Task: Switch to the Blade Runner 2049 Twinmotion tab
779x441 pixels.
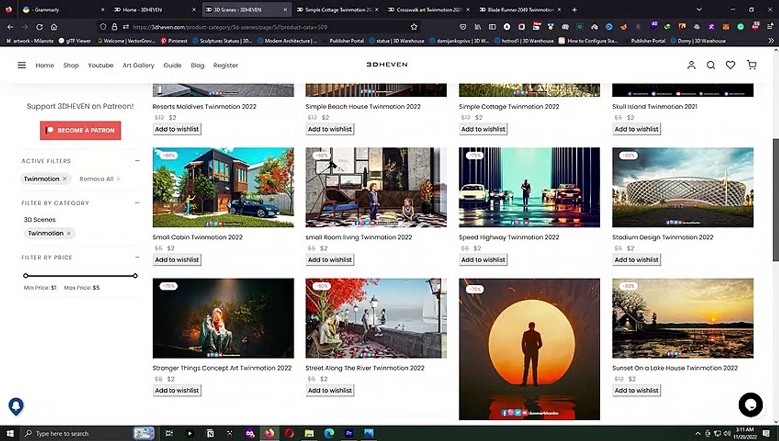Action: pos(521,10)
